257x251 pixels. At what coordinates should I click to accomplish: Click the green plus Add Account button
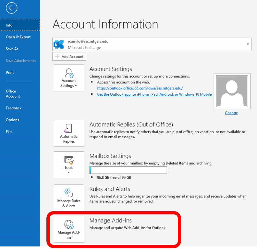tap(69, 56)
